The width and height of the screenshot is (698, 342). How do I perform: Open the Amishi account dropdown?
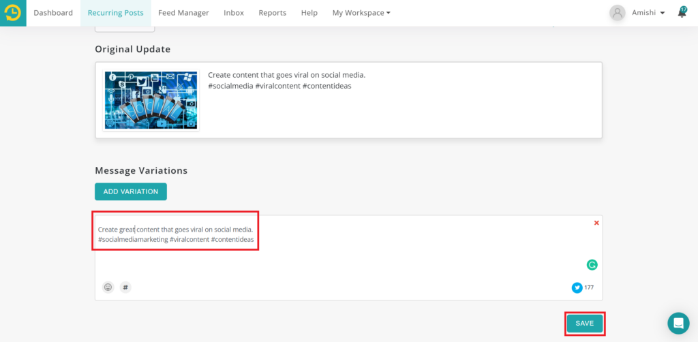point(648,13)
